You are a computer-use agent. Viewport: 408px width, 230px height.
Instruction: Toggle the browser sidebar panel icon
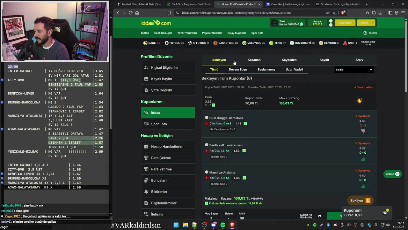tap(390, 13)
